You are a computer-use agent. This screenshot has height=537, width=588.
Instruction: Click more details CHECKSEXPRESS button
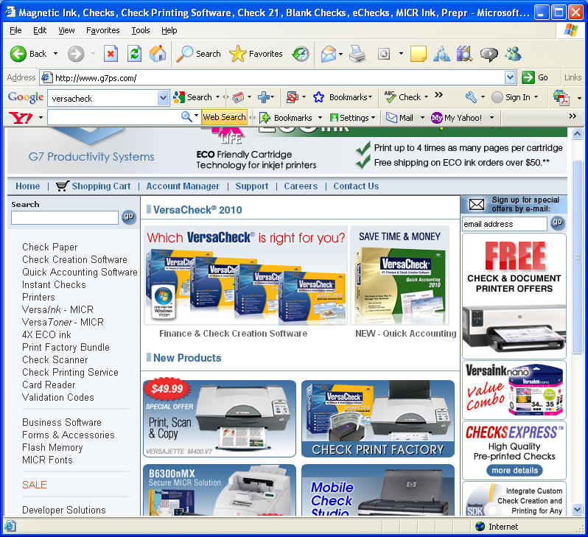[514, 470]
